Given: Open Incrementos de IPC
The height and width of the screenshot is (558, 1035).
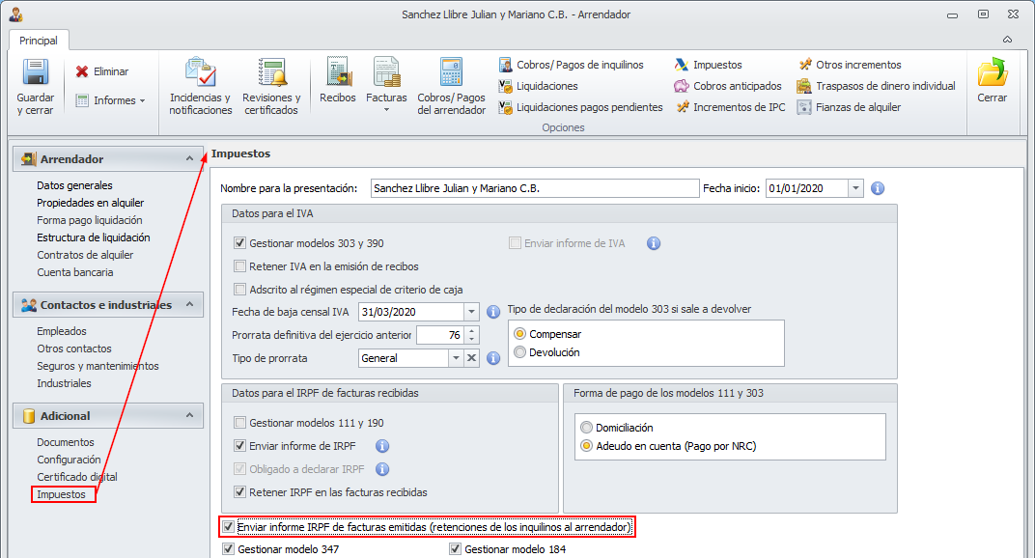Looking at the screenshot, I should pyautogui.click(x=730, y=107).
